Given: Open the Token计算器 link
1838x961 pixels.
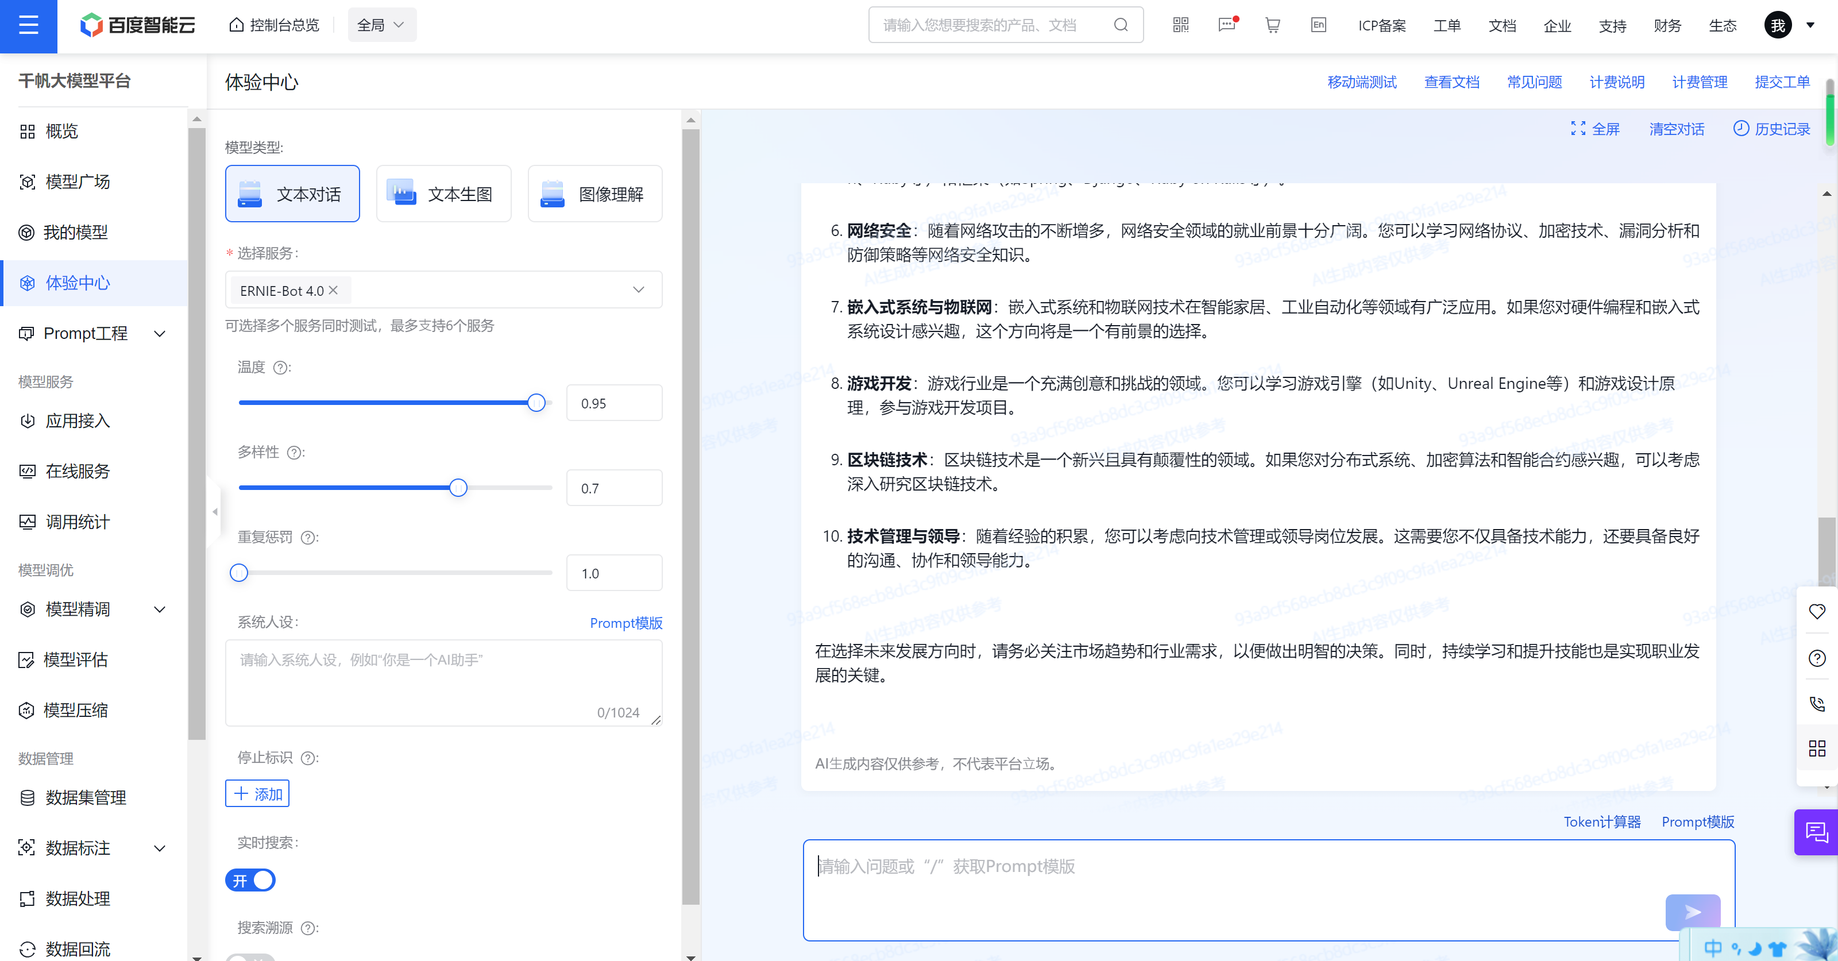Looking at the screenshot, I should (x=1602, y=822).
